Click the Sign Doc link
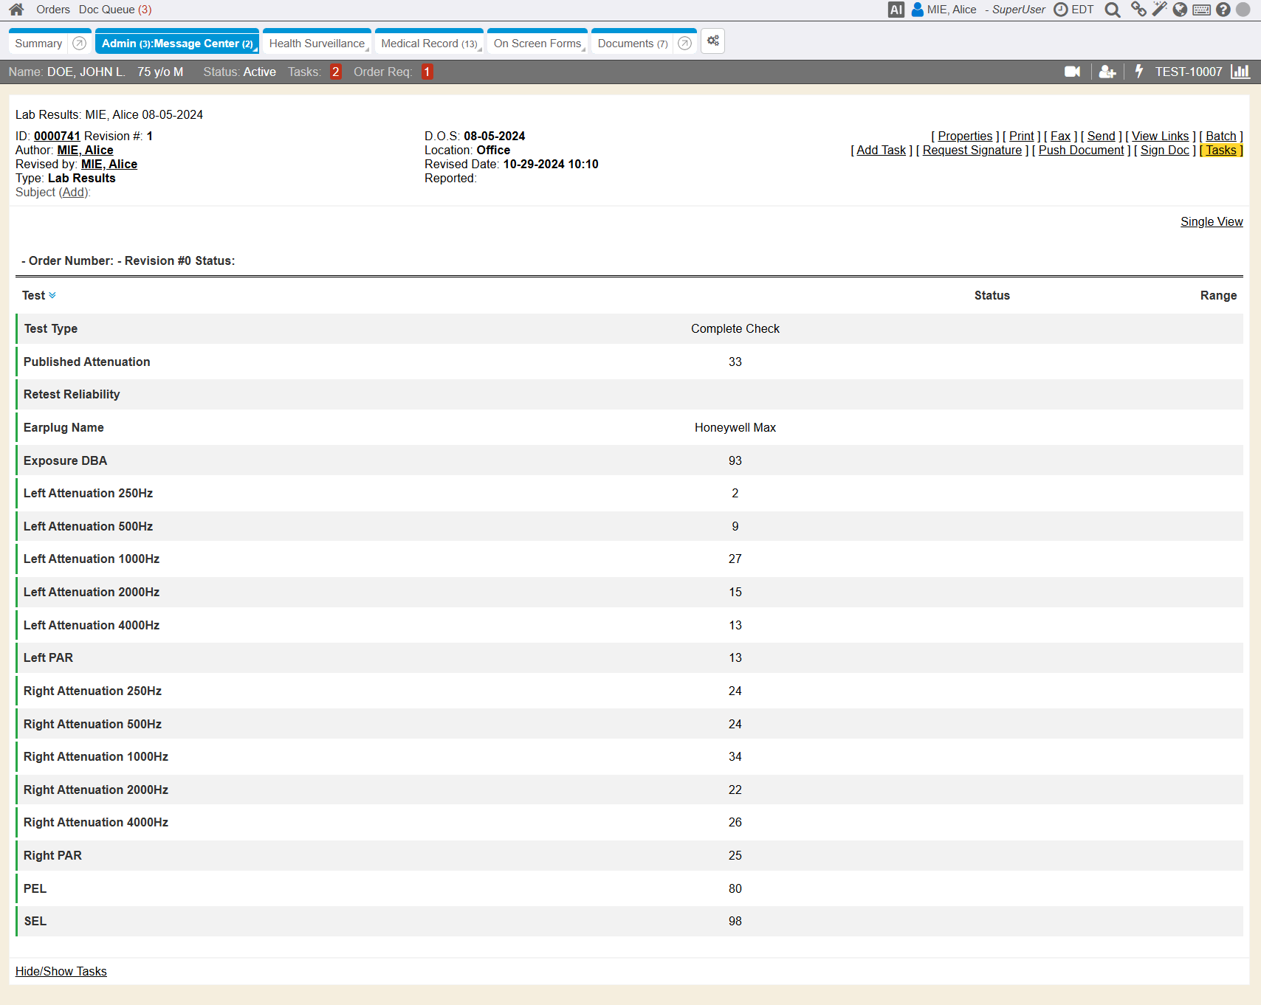1261x1005 pixels. (1164, 151)
